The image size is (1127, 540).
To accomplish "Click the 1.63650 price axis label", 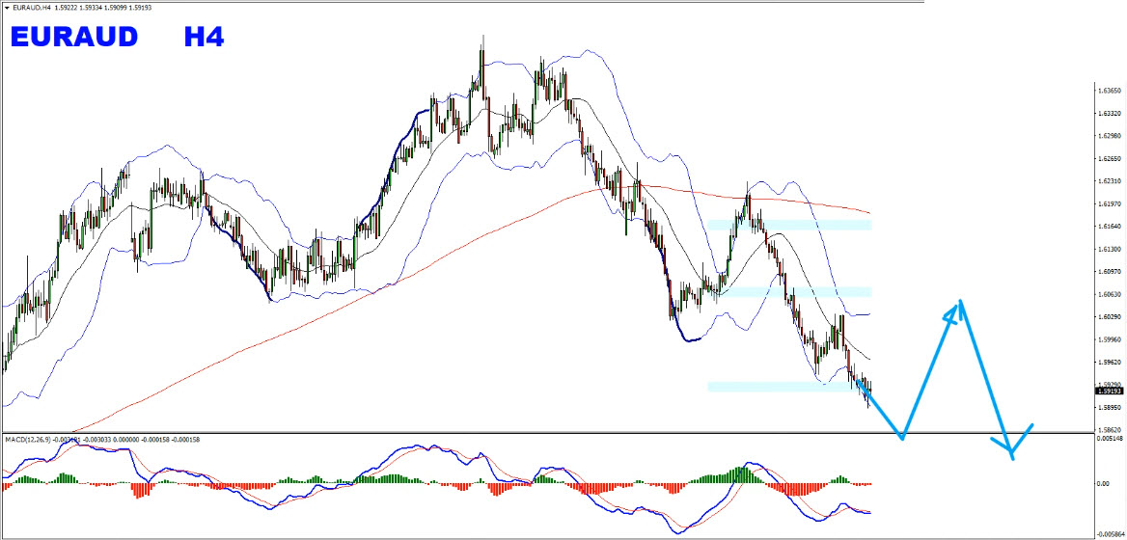I will (1110, 92).
